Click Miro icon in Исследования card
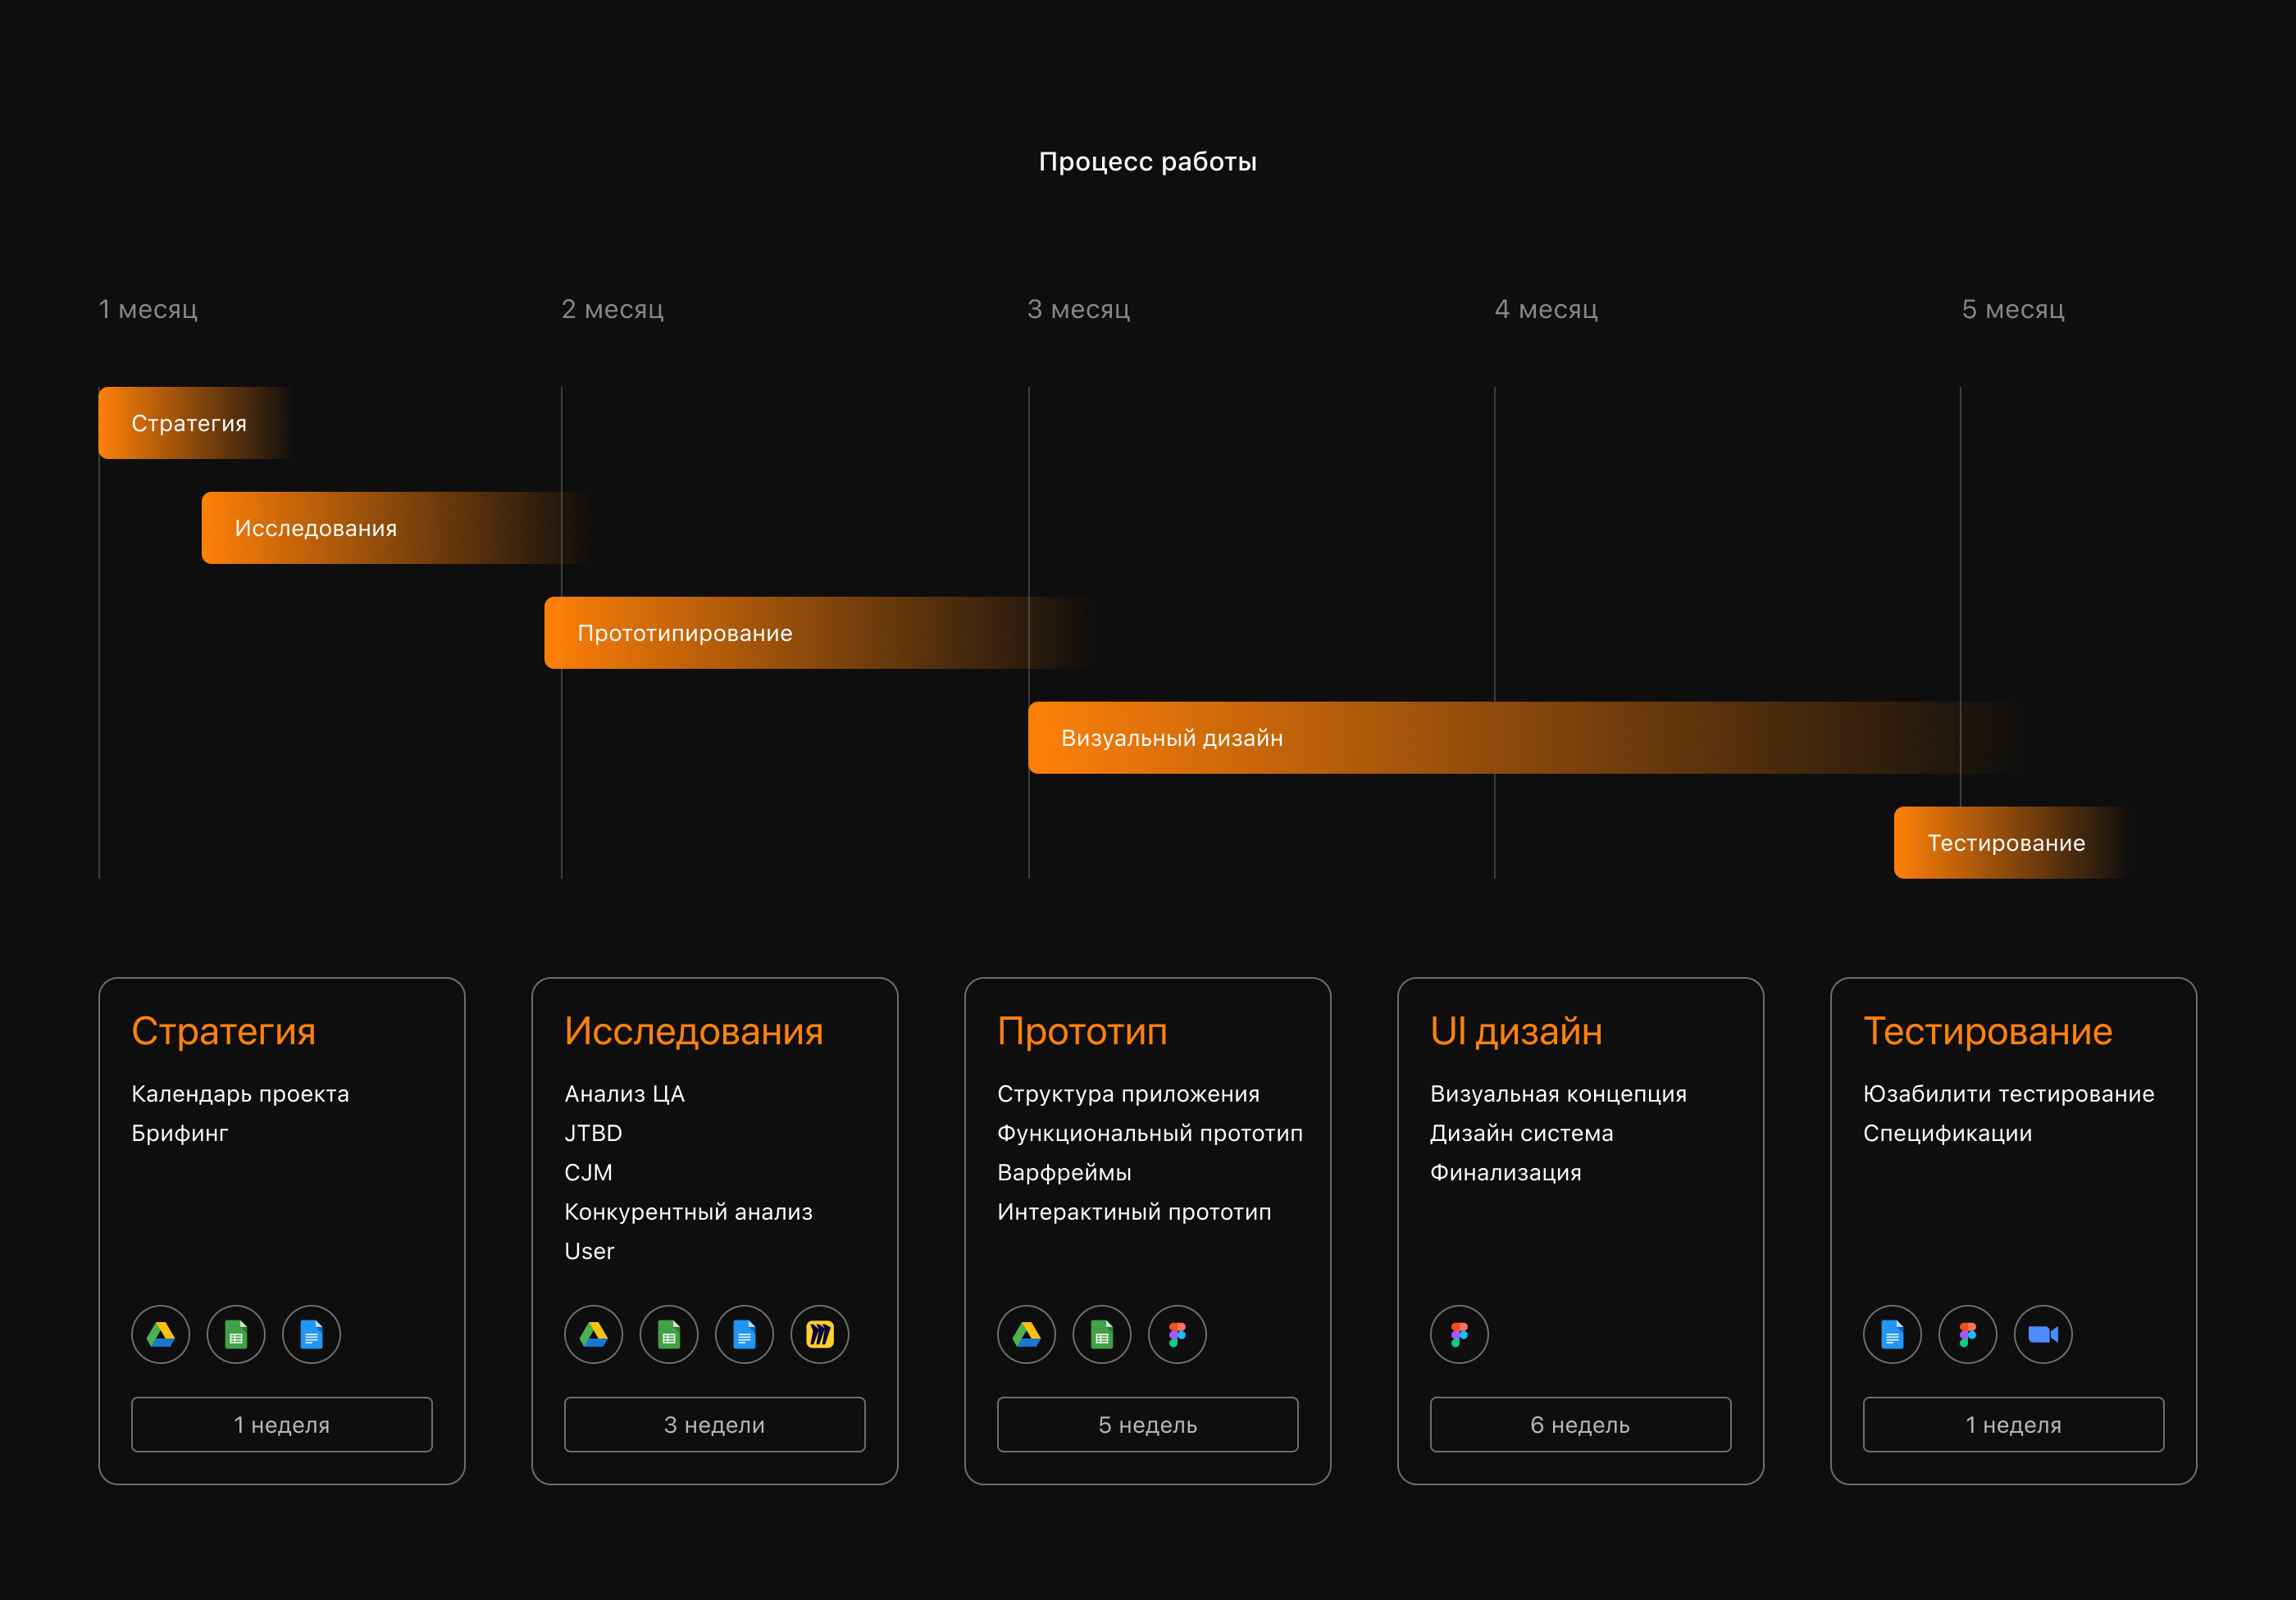2296x1600 pixels. pos(820,1334)
